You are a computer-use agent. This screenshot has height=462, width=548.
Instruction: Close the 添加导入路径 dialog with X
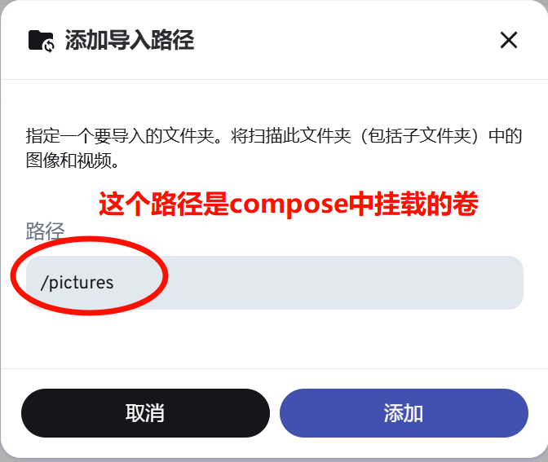[509, 40]
